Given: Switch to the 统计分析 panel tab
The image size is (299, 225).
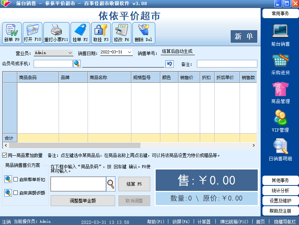Looking at the screenshot, I should (280, 191).
